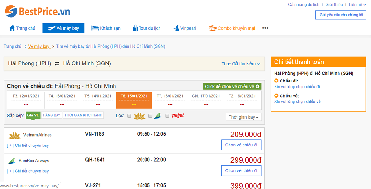This screenshot has height=189, width=371.
Task: Open Khách sạn navigation item
Action: (x=106, y=28)
